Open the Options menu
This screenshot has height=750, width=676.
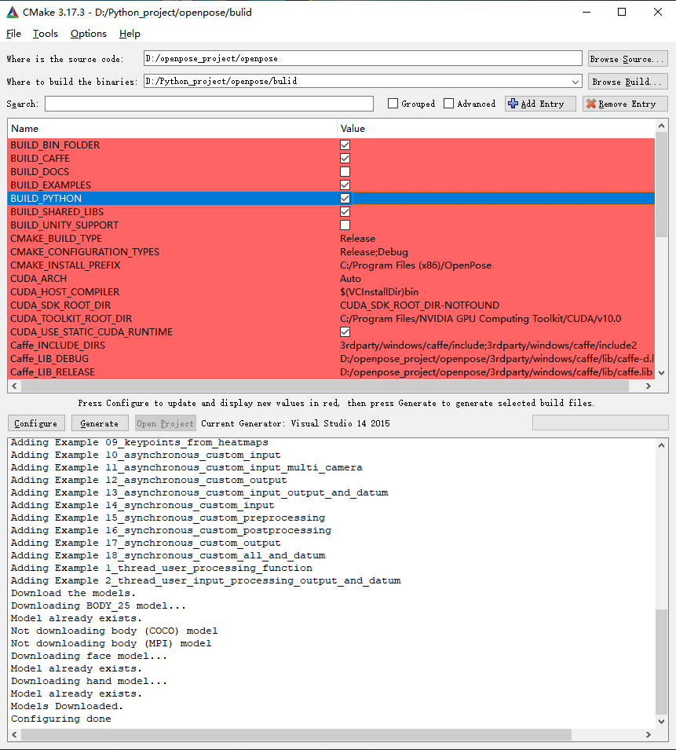(x=88, y=34)
